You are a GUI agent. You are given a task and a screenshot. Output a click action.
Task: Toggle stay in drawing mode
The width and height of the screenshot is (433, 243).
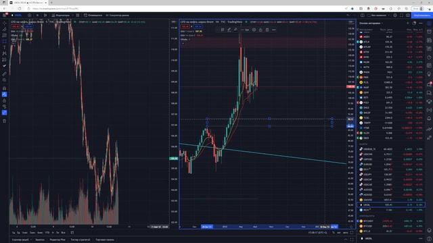[4, 94]
